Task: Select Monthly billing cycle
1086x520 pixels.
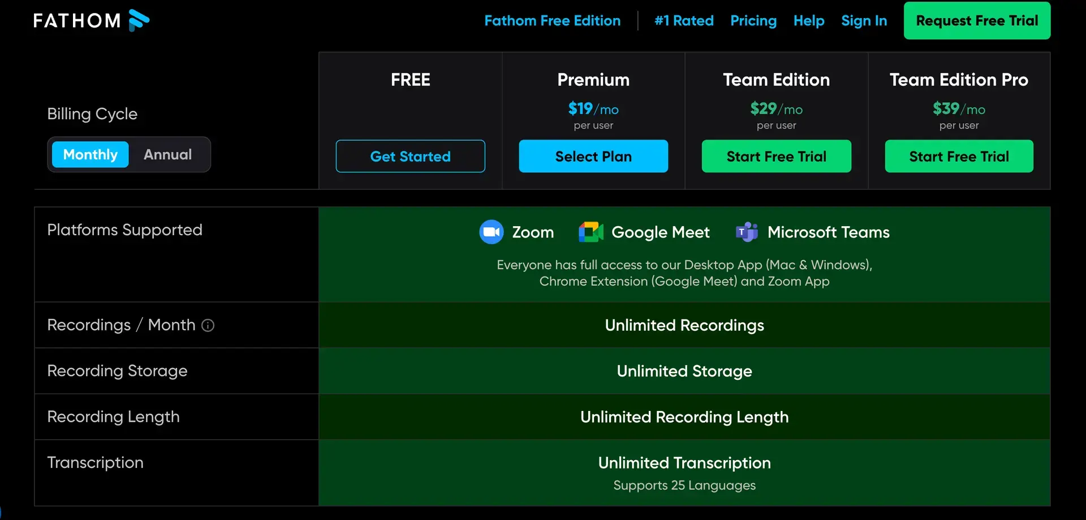Action: (x=89, y=154)
